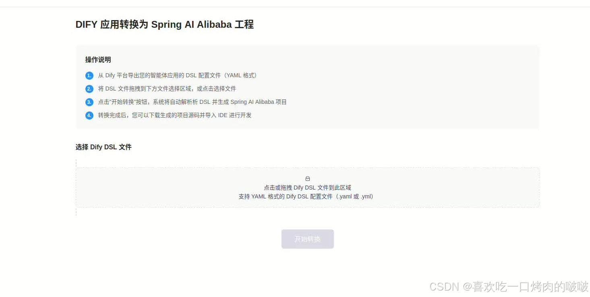
Task: Click the 开始转换 conversion button
Action: coord(307,239)
